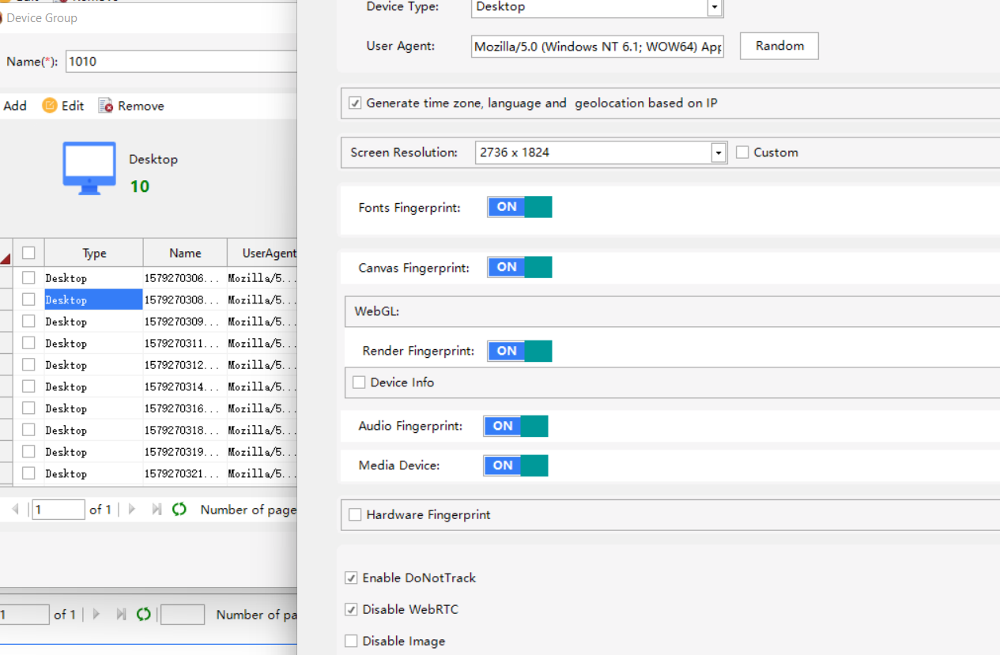
Task: Click the empty input box in the lowest pager bar
Action: (183, 614)
